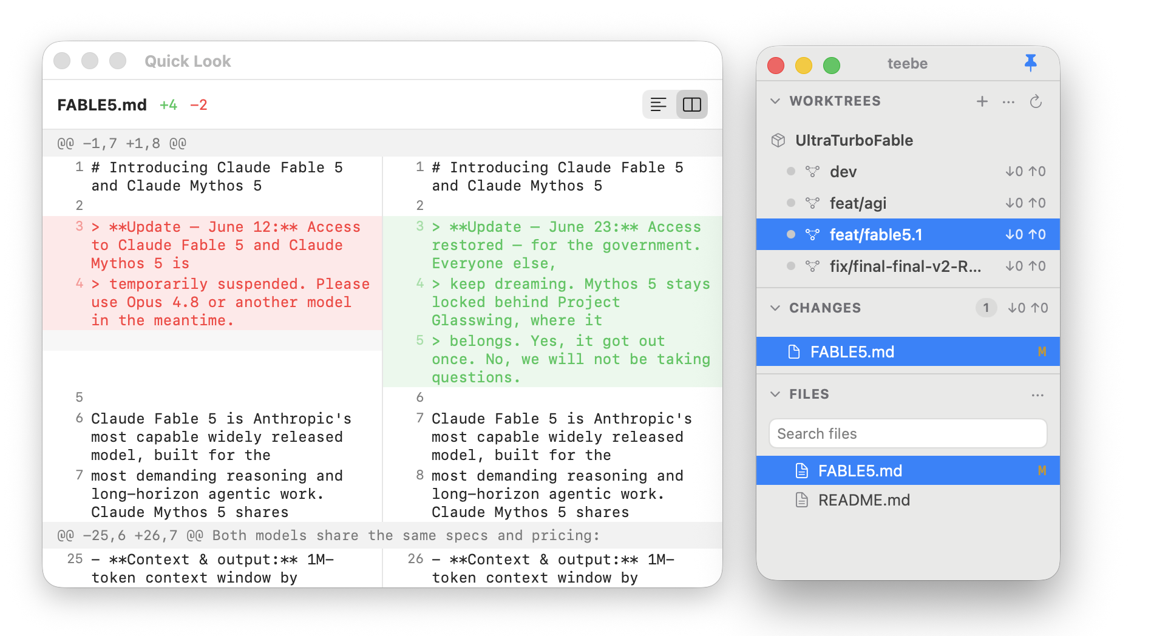Viewport: 1151px width, 636px height.
Task: Click the −2 deletions count
Action: (199, 105)
